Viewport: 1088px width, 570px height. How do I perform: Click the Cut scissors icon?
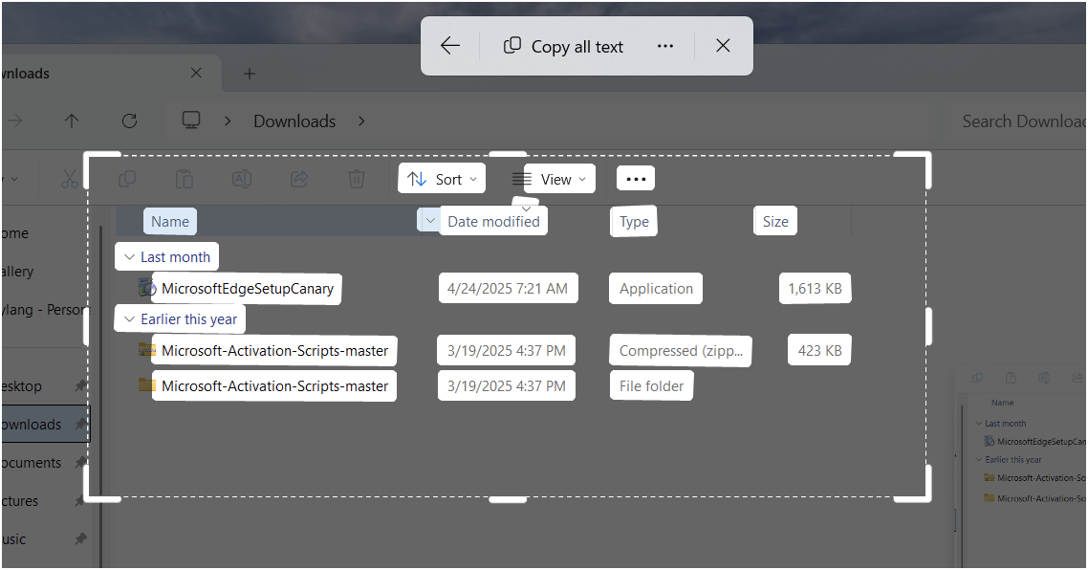click(70, 179)
